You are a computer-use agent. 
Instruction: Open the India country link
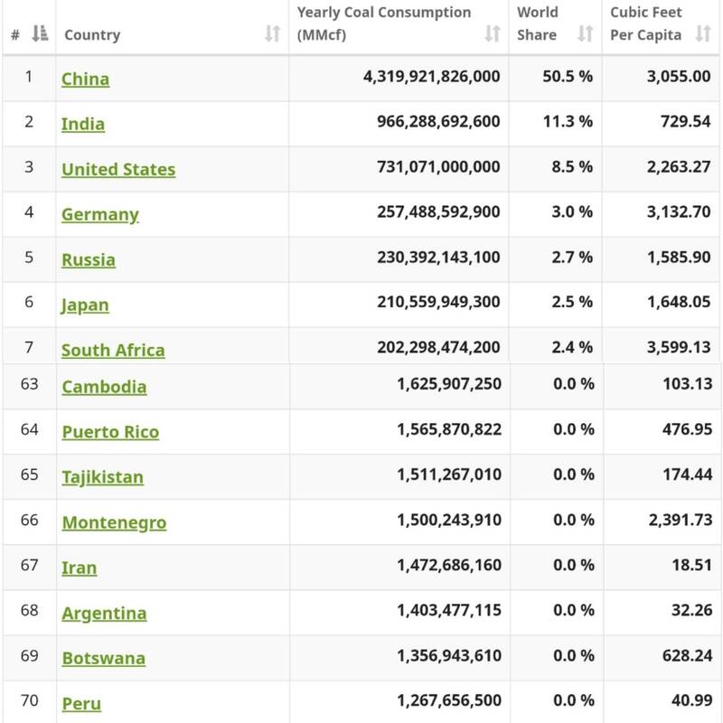click(x=83, y=125)
